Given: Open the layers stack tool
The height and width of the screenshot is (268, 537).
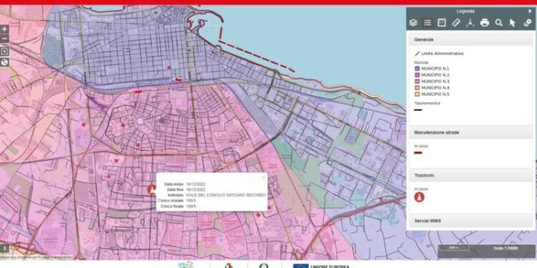Looking at the screenshot, I should 413,23.
